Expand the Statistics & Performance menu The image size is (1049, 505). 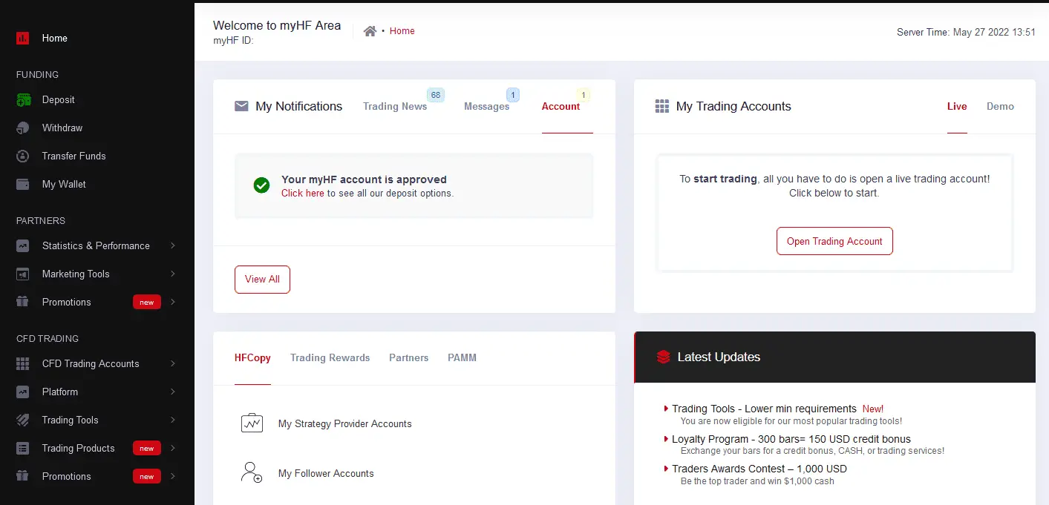coord(172,246)
